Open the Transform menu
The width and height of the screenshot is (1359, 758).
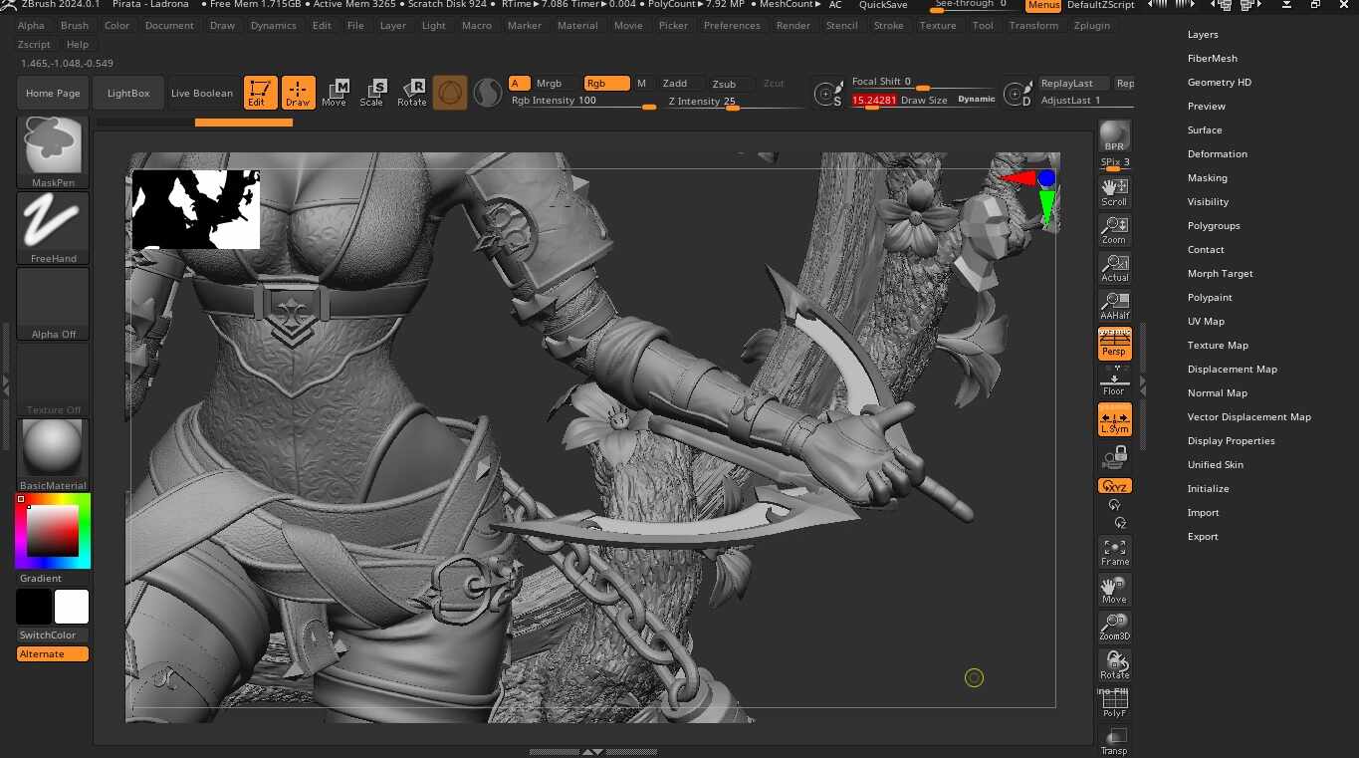coord(1033,25)
